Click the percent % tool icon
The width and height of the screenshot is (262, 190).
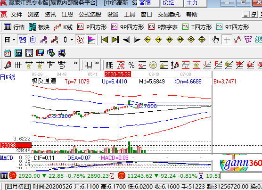131,65
